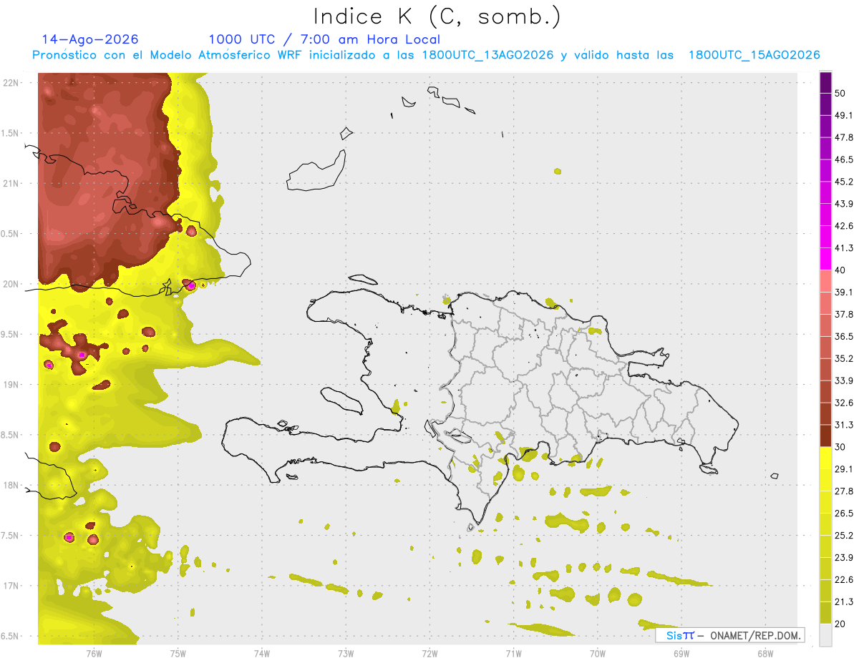Select the bright yellow colorbar segment between 29.1 and 30
This screenshot has width=859, height=663.
click(825, 458)
